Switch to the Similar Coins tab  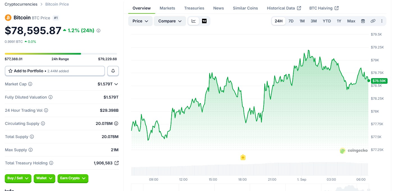point(245,8)
